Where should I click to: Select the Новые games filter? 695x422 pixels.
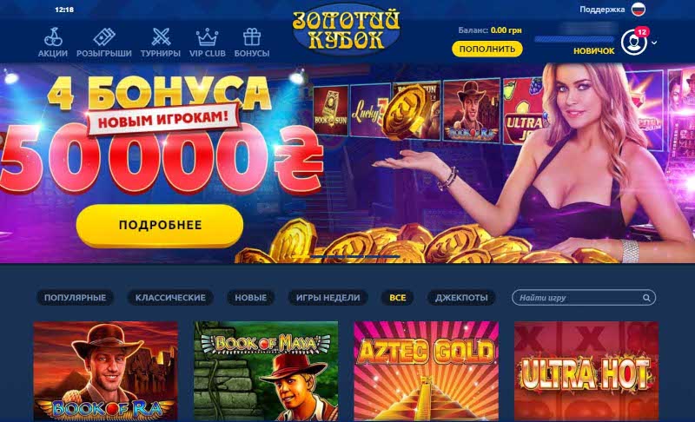(x=251, y=298)
